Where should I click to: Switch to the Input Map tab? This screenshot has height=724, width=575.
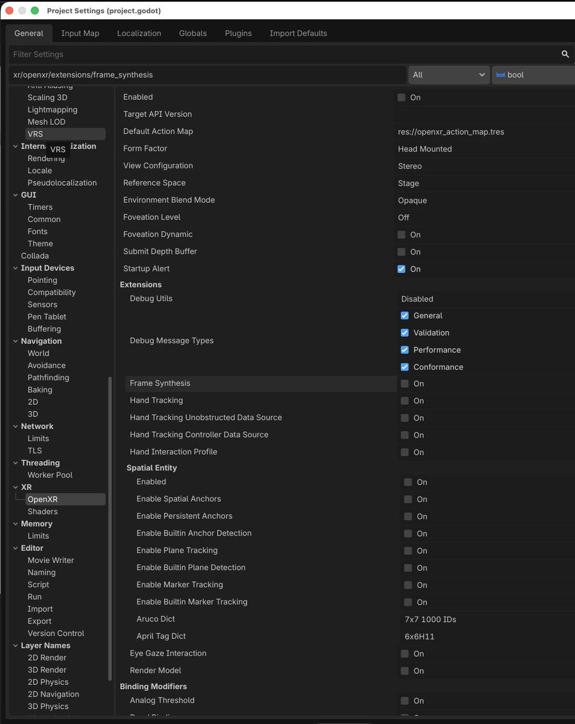point(80,33)
